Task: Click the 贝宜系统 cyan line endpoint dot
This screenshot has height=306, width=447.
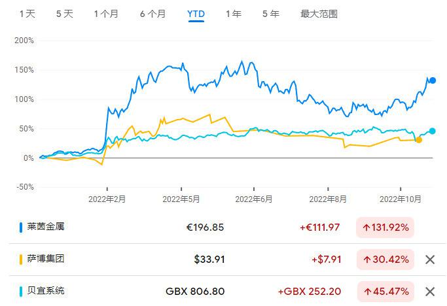Action: pyautogui.click(x=432, y=131)
